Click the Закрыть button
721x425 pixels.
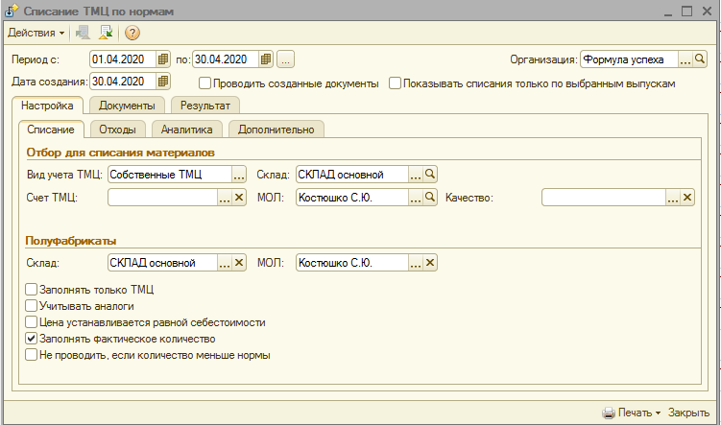pyautogui.click(x=688, y=413)
